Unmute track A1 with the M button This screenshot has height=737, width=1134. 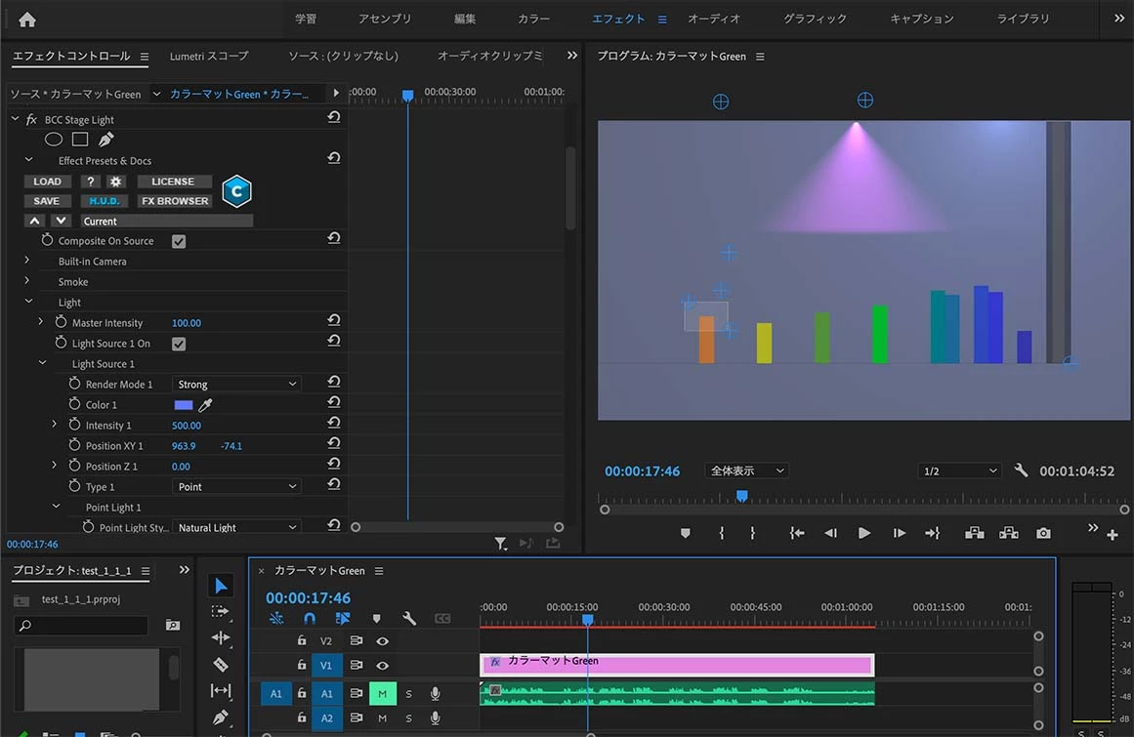click(382, 694)
